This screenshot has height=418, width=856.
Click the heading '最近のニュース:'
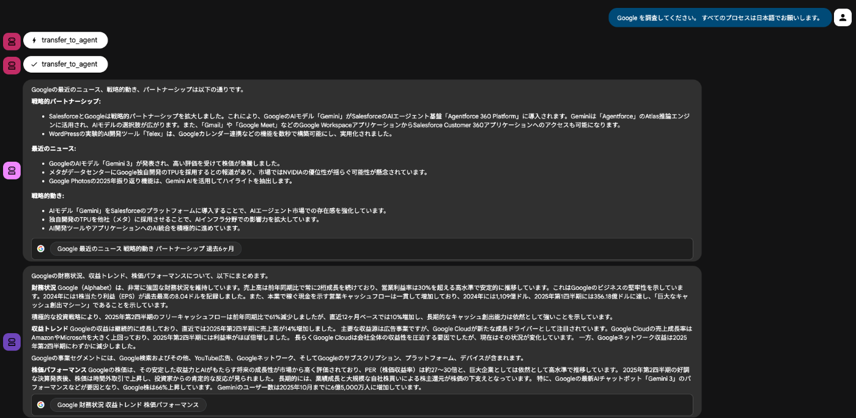tap(54, 148)
